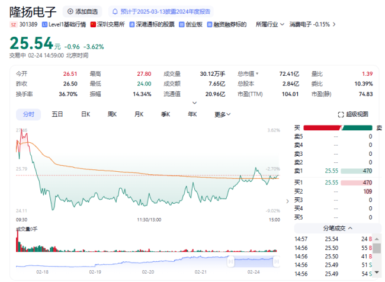The width and height of the screenshot is (385, 282).
Task: Click the 02-24 selected range in navigator
Action: pos(254,262)
